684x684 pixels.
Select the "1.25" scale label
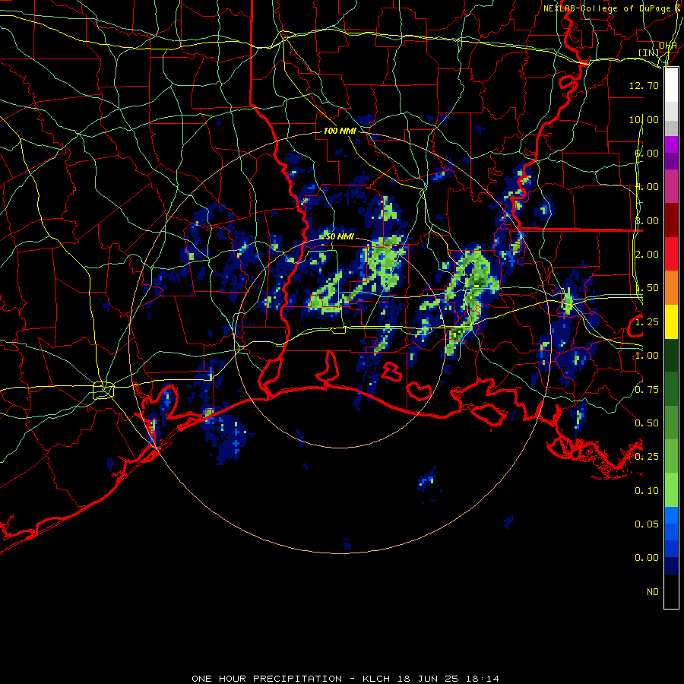click(x=647, y=322)
